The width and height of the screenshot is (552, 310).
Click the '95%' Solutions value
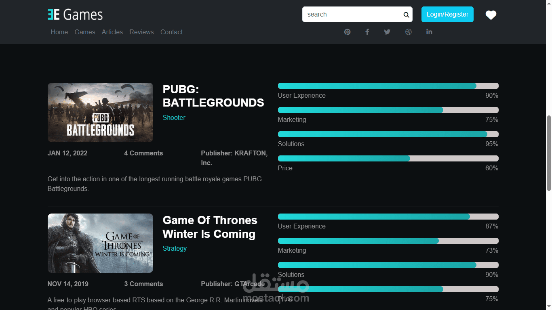[492, 144]
